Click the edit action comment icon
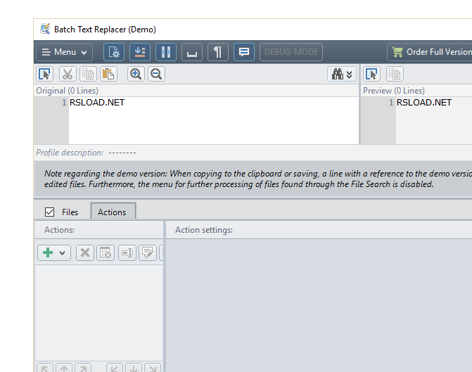472x372 pixels. (148, 252)
